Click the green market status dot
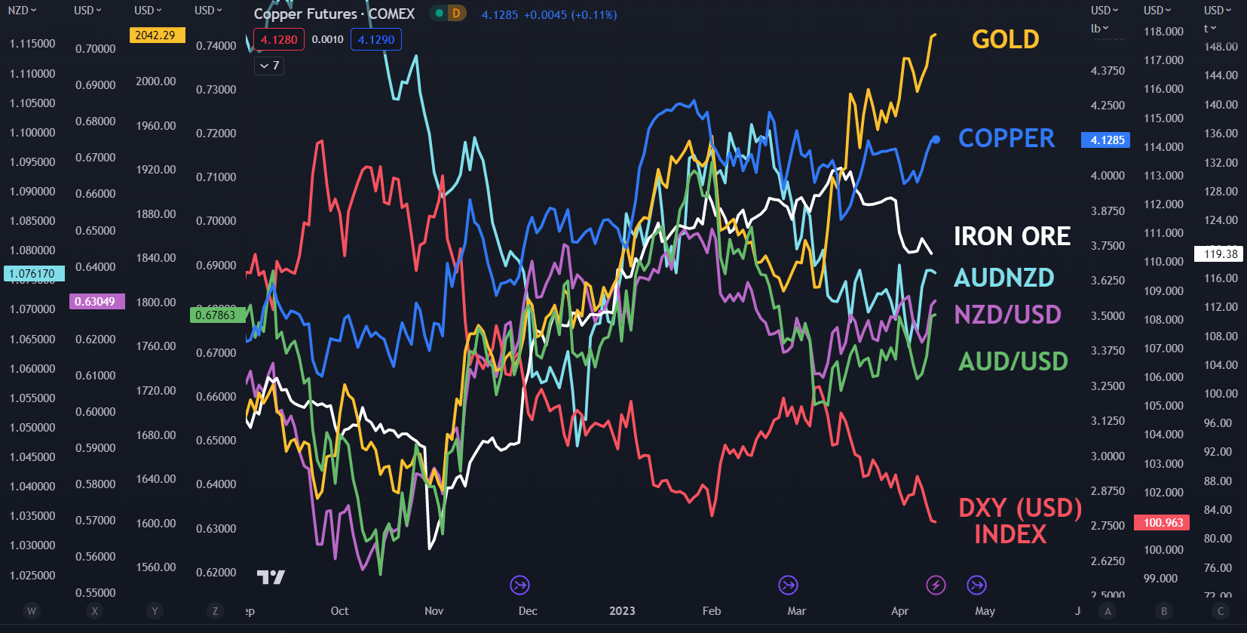Screen dimensions: 1247x633 pos(437,14)
